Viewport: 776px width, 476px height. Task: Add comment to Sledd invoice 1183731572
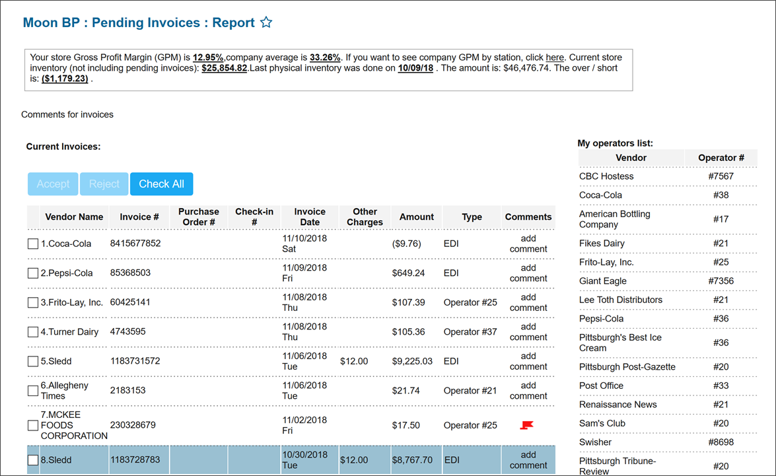pos(528,361)
